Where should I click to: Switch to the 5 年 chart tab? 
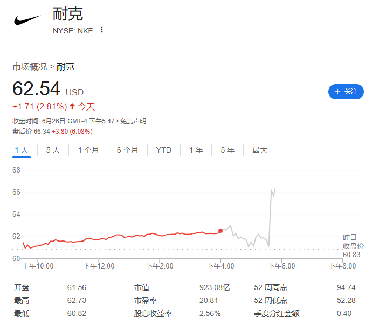coord(228,150)
